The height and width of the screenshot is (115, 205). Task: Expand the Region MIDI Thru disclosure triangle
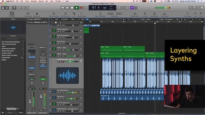(28, 19)
